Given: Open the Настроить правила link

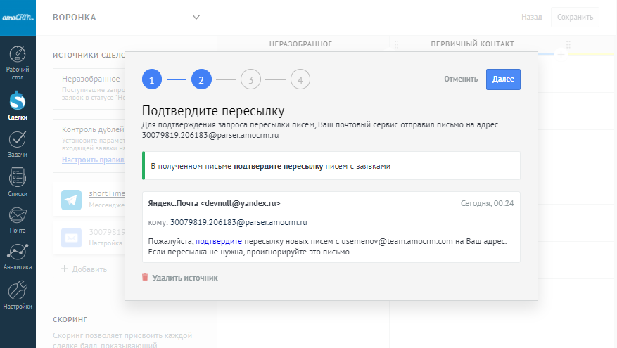Looking at the screenshot, I should point(93,160).
